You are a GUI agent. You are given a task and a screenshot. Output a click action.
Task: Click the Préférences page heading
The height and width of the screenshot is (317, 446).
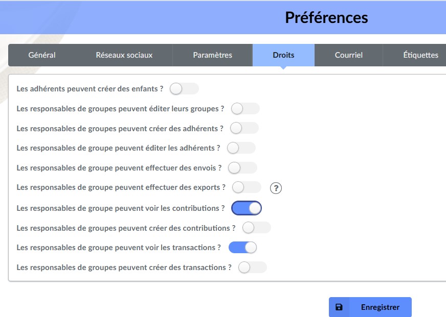pos(326,17)
